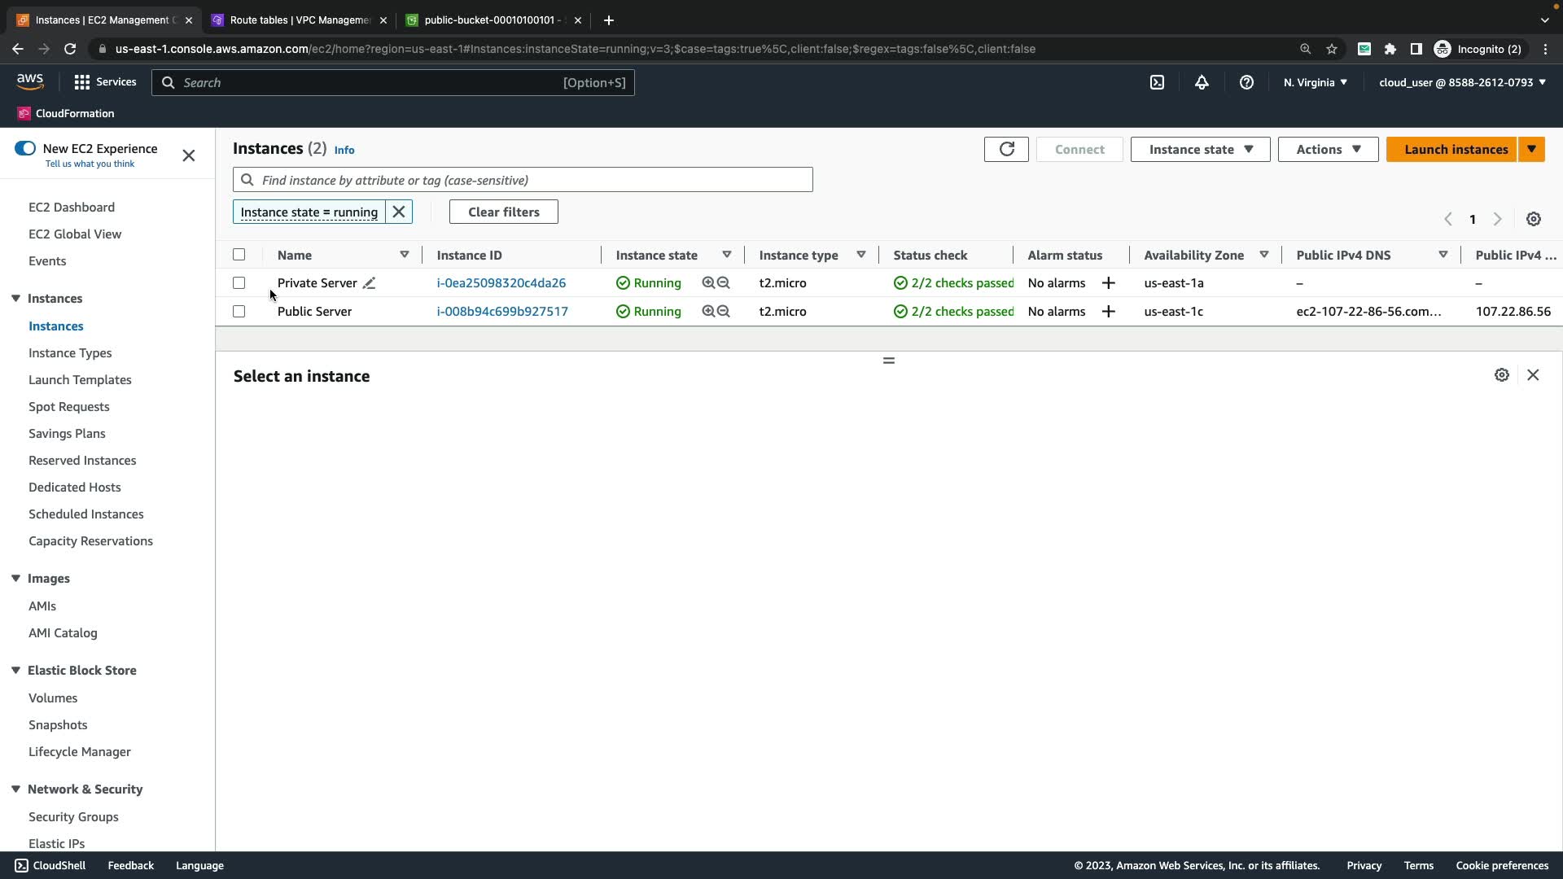The image size is (1563, 879).
Task: Click the refresh instances icon button
Action: [x=1006, y=149]
